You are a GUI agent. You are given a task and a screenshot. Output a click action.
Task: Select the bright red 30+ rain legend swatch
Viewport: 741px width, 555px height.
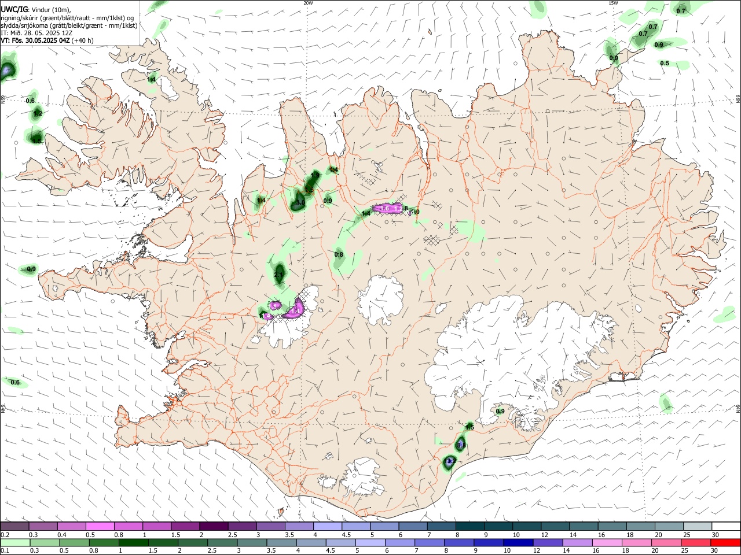coord(726,542)
